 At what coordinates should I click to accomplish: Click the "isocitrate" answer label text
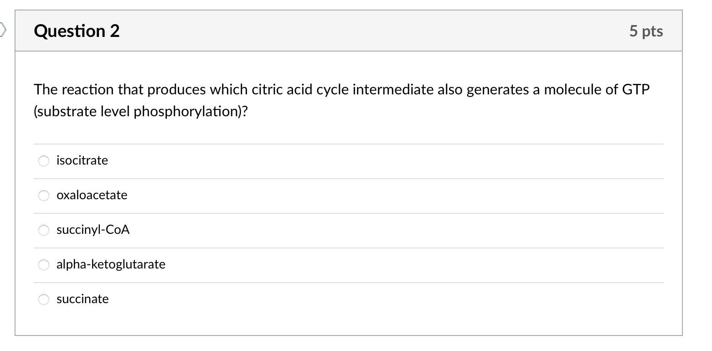coord(82,160)
